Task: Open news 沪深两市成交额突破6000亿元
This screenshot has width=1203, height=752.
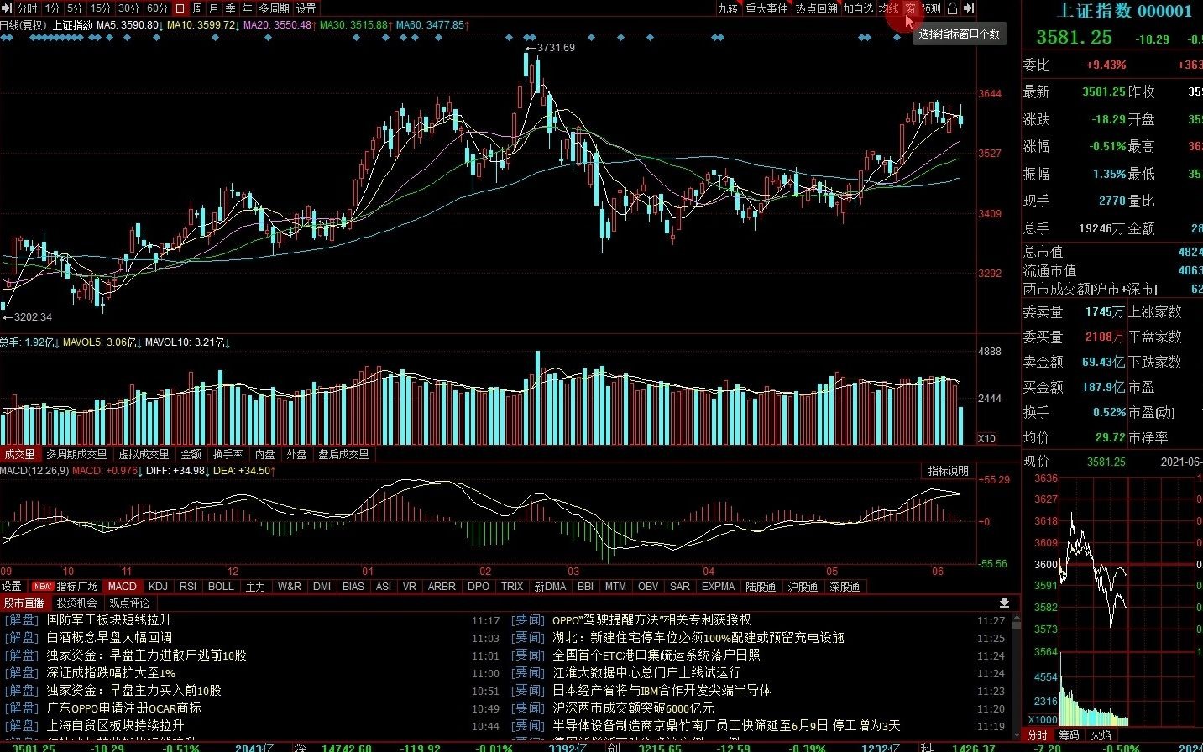Action: click(633, 708)
